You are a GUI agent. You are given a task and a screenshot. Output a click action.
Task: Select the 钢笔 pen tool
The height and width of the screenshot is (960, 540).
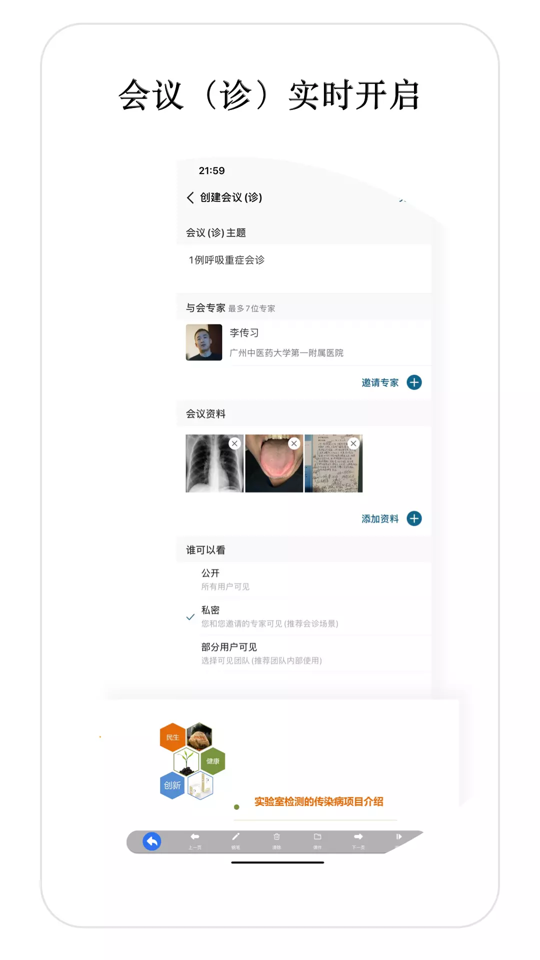235,840
